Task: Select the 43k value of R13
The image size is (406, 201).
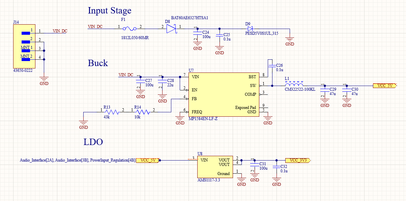Action: coord(107,118)
